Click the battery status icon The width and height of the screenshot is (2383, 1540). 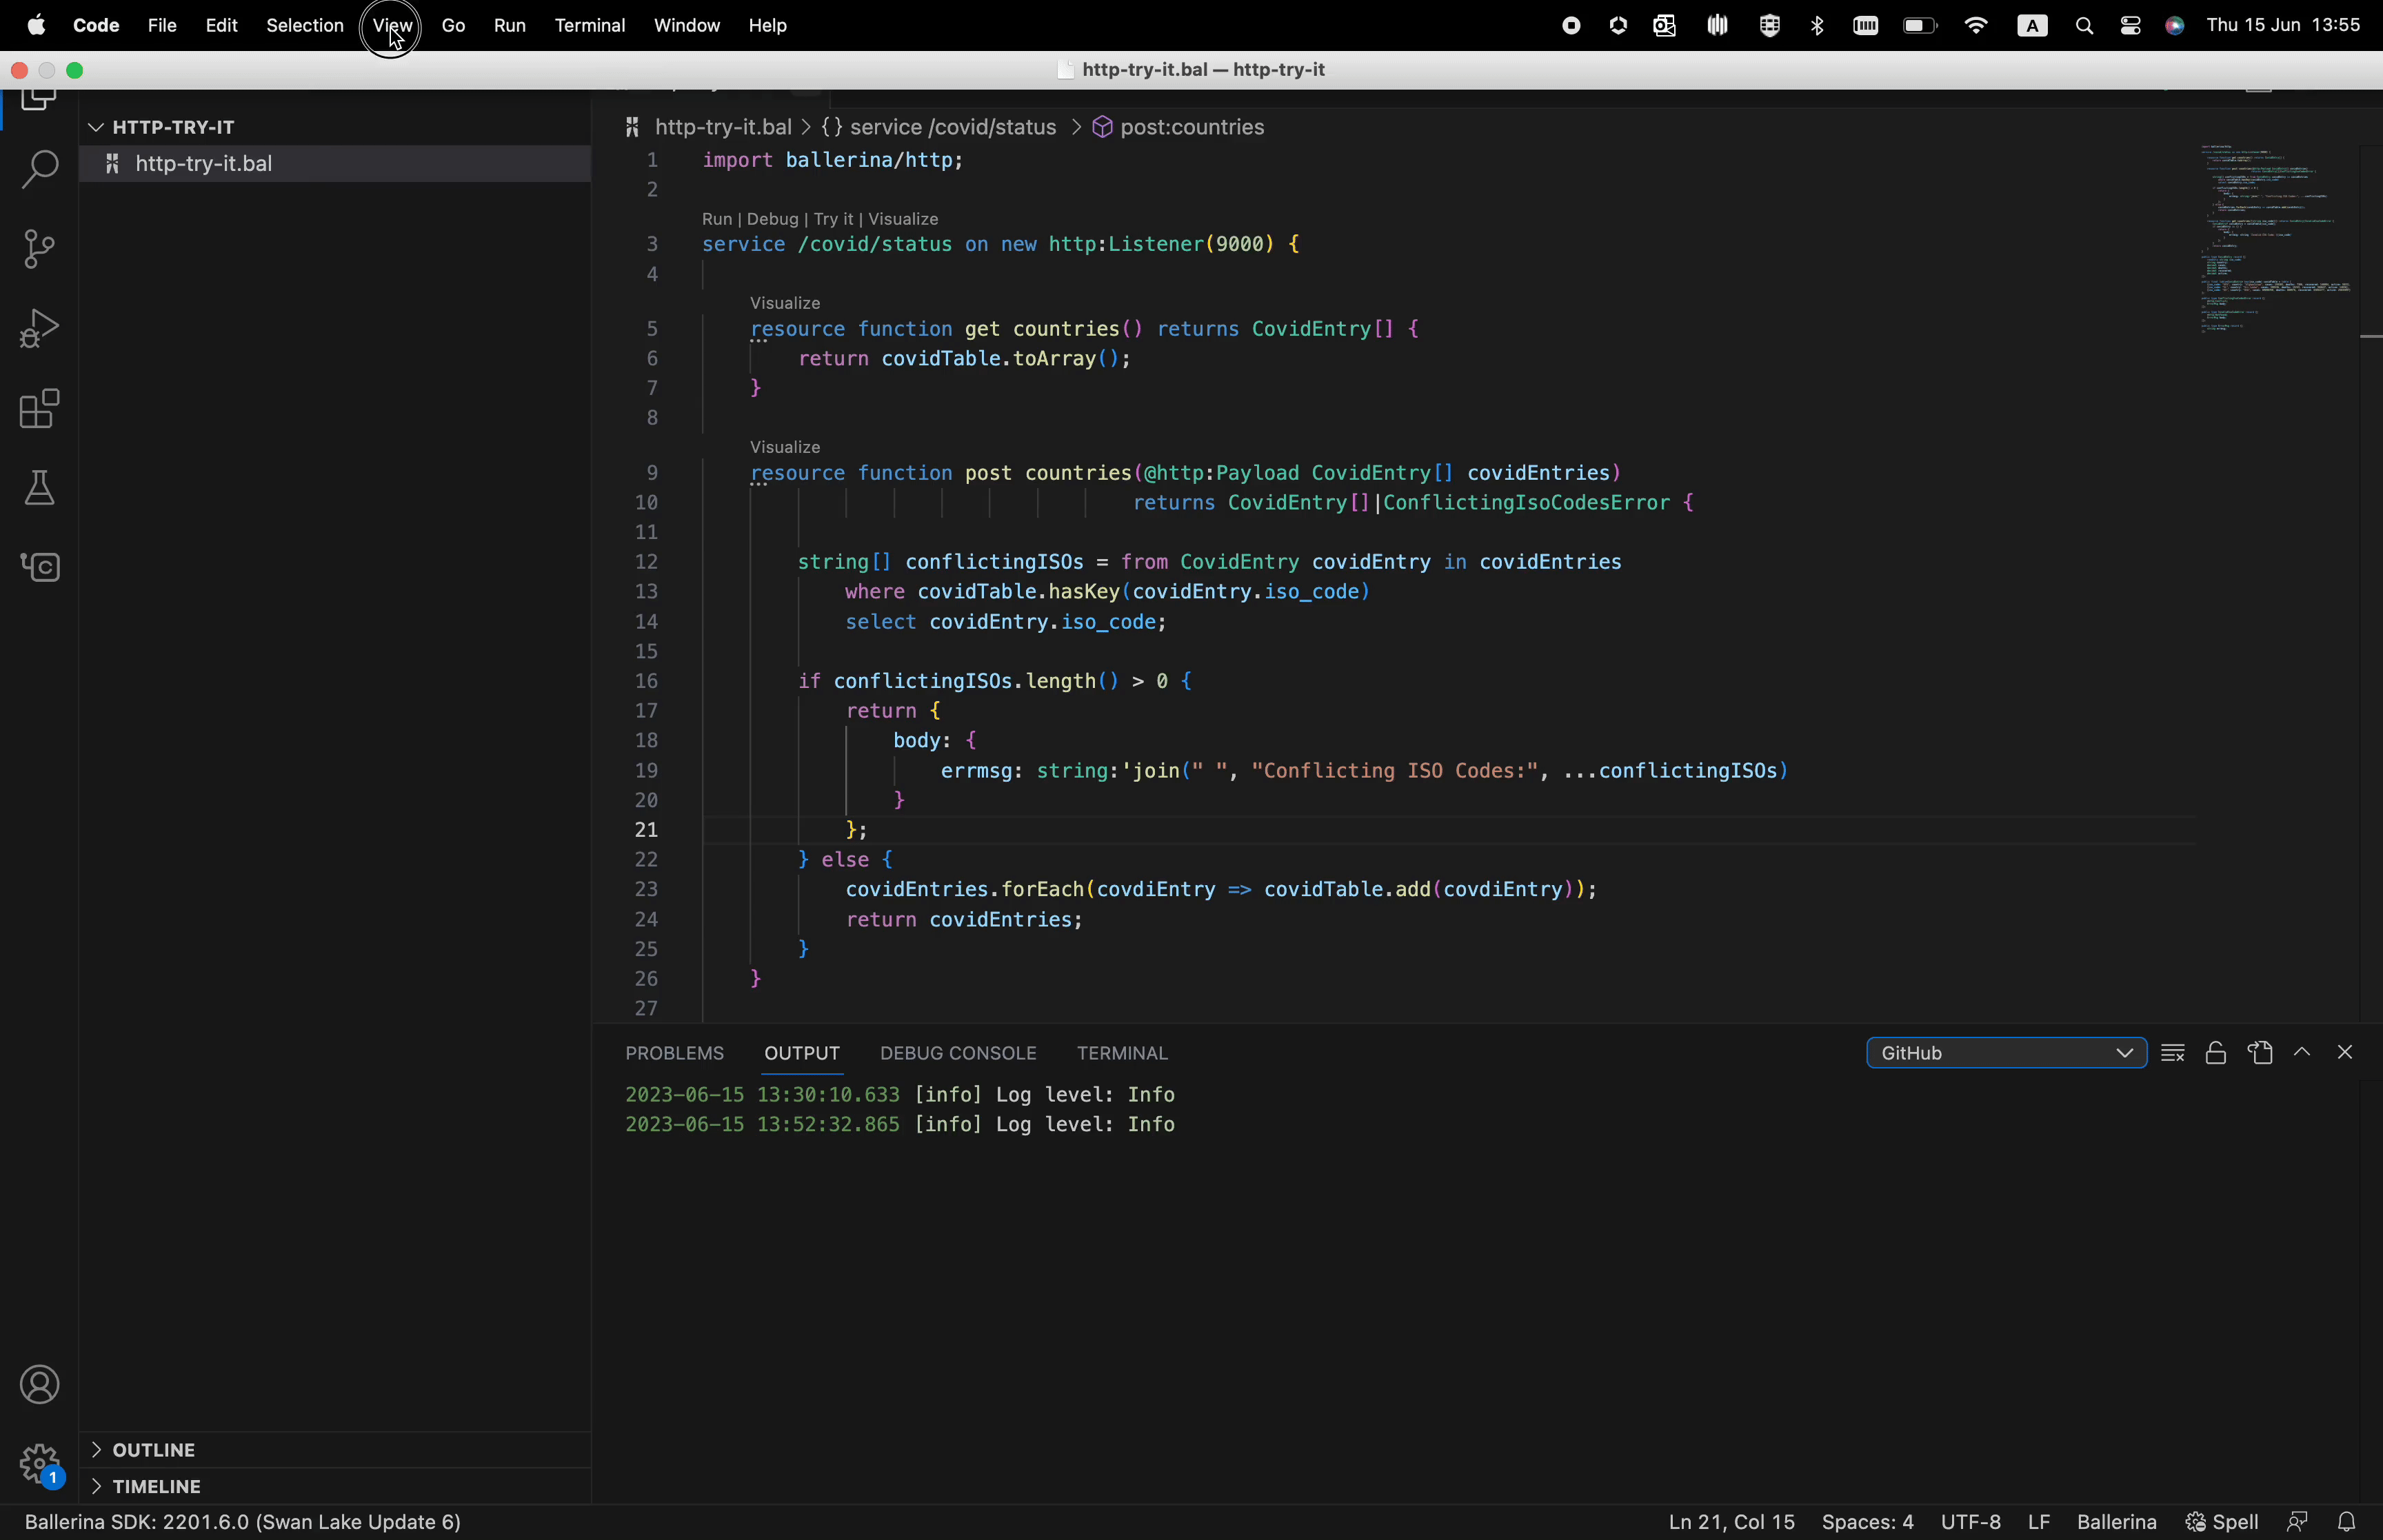tap(1920, 27)
